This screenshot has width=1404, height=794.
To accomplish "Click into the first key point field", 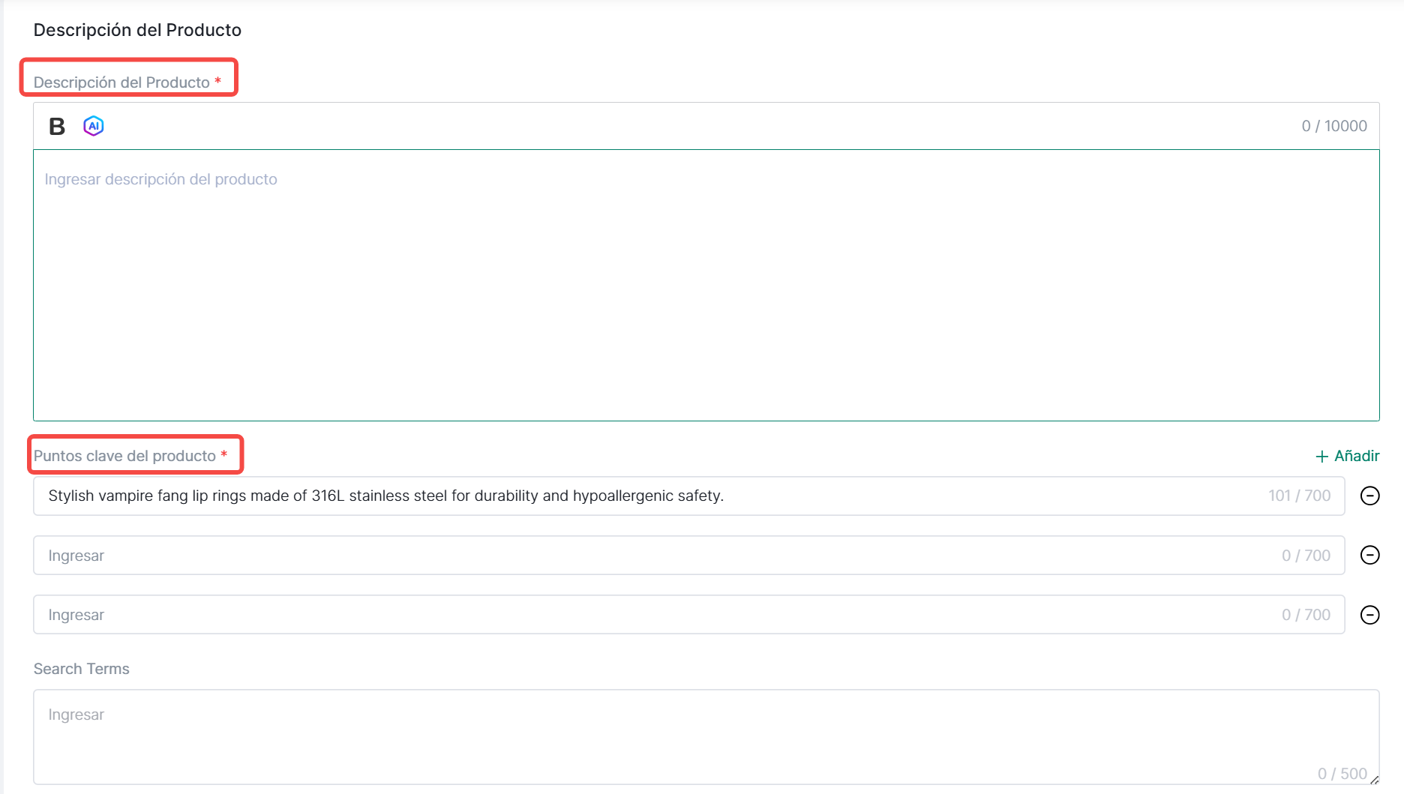I will pos(645,496).
